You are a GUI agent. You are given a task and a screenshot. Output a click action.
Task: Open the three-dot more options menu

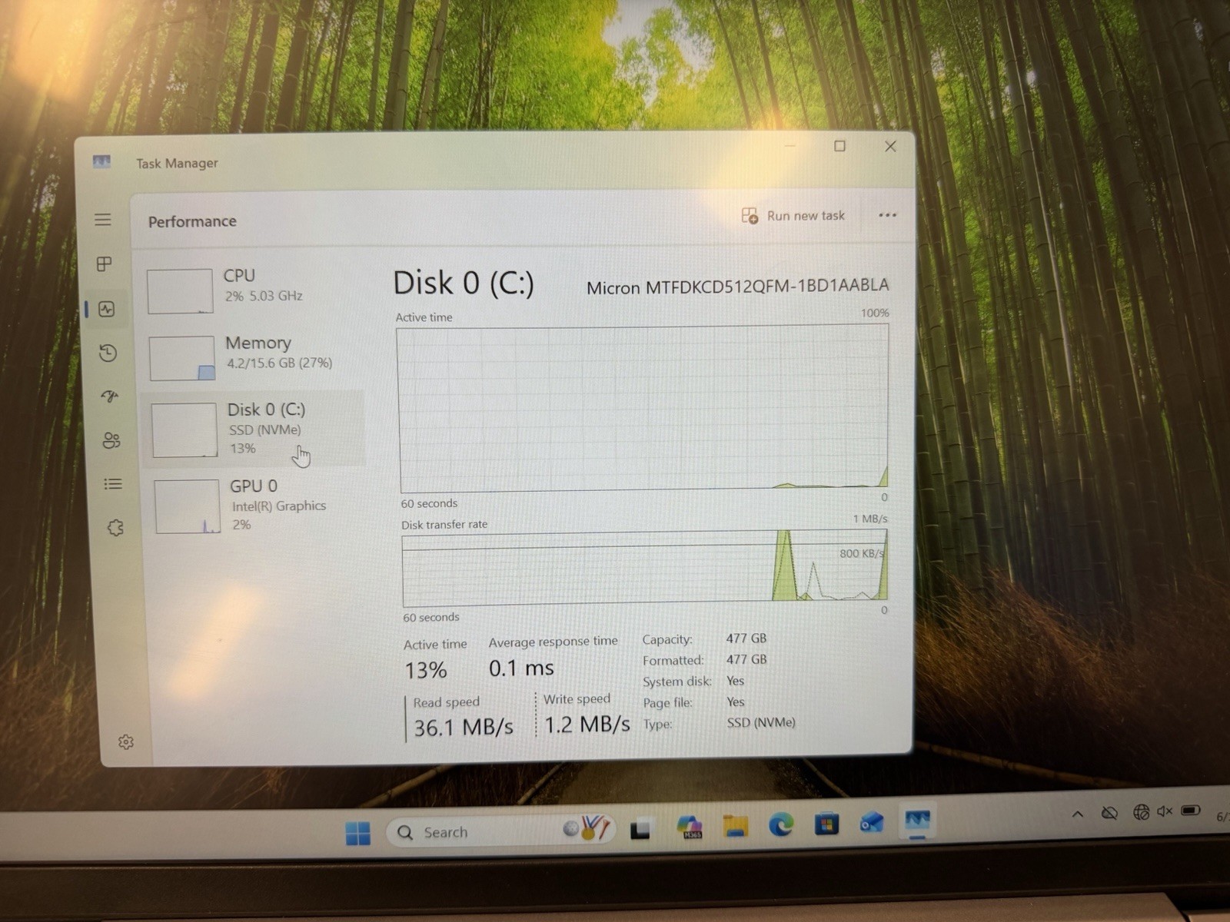point(887,215)
